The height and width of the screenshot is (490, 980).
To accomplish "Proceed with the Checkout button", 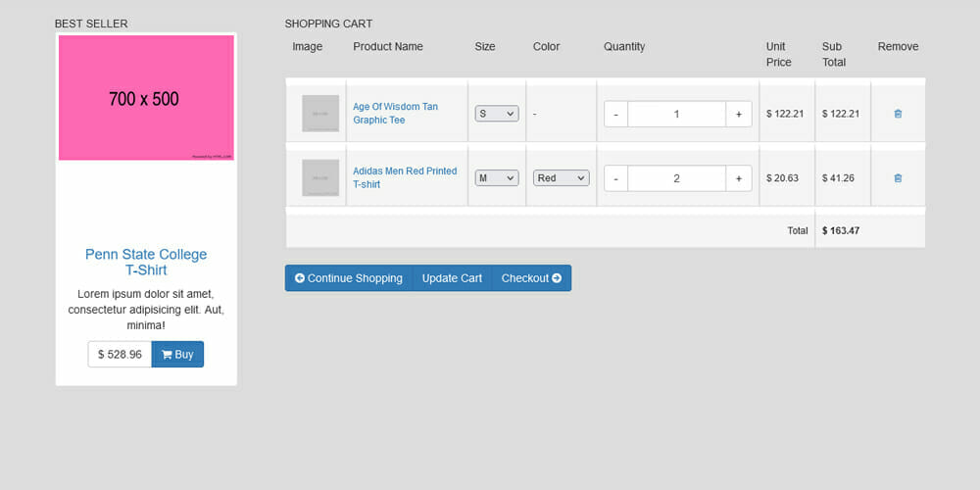I will coord(531,278).
